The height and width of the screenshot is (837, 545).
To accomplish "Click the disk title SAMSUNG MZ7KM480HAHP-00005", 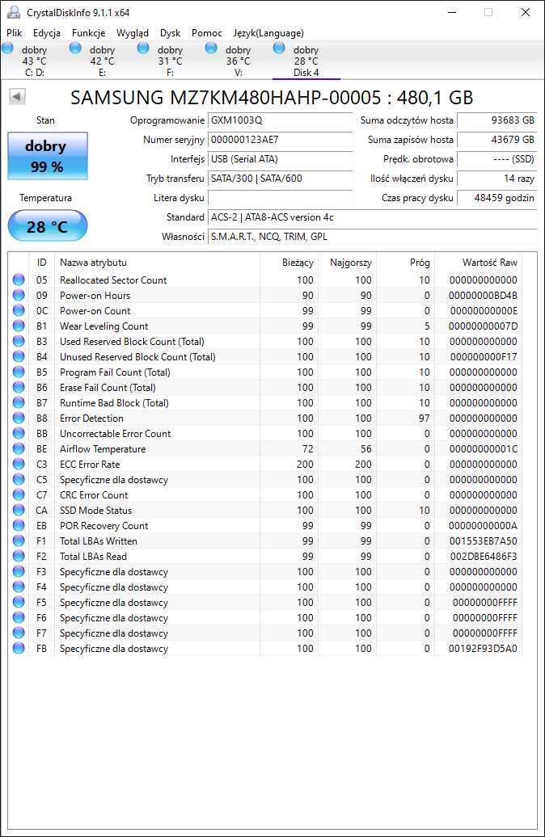I will 226,98.
